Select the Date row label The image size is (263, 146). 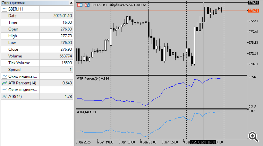click(13, 16)
